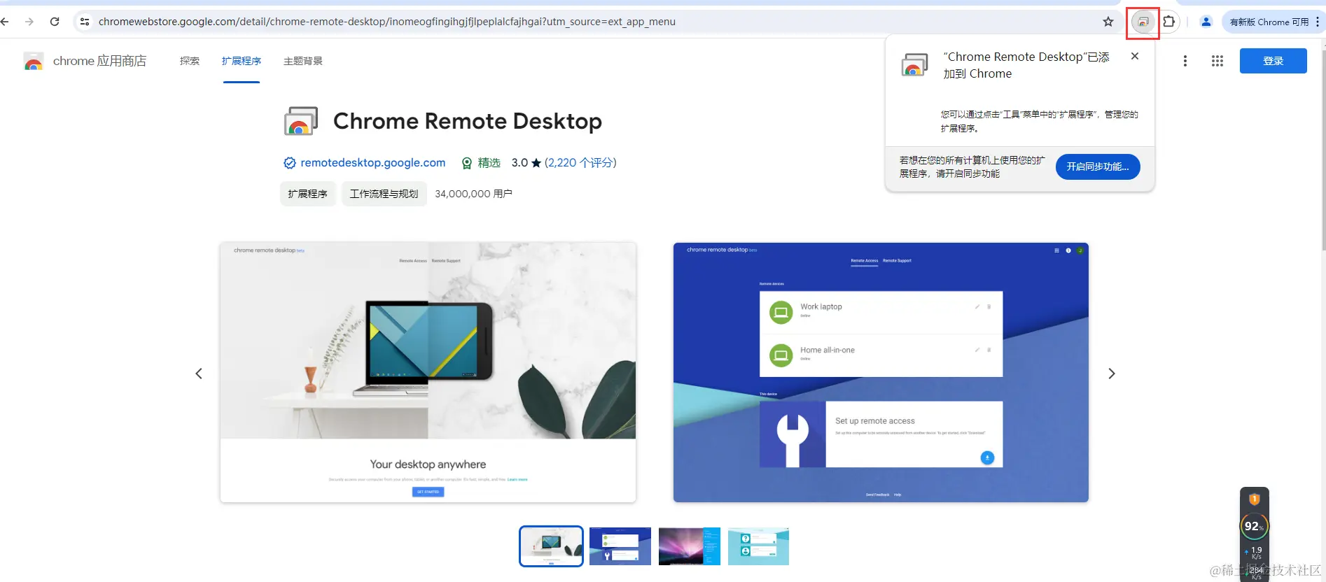The height and width of the screenshot is (582, 1326).
Task: Open the web store more-options menu
Action: pyautogui.click(x=1185, y=61)
